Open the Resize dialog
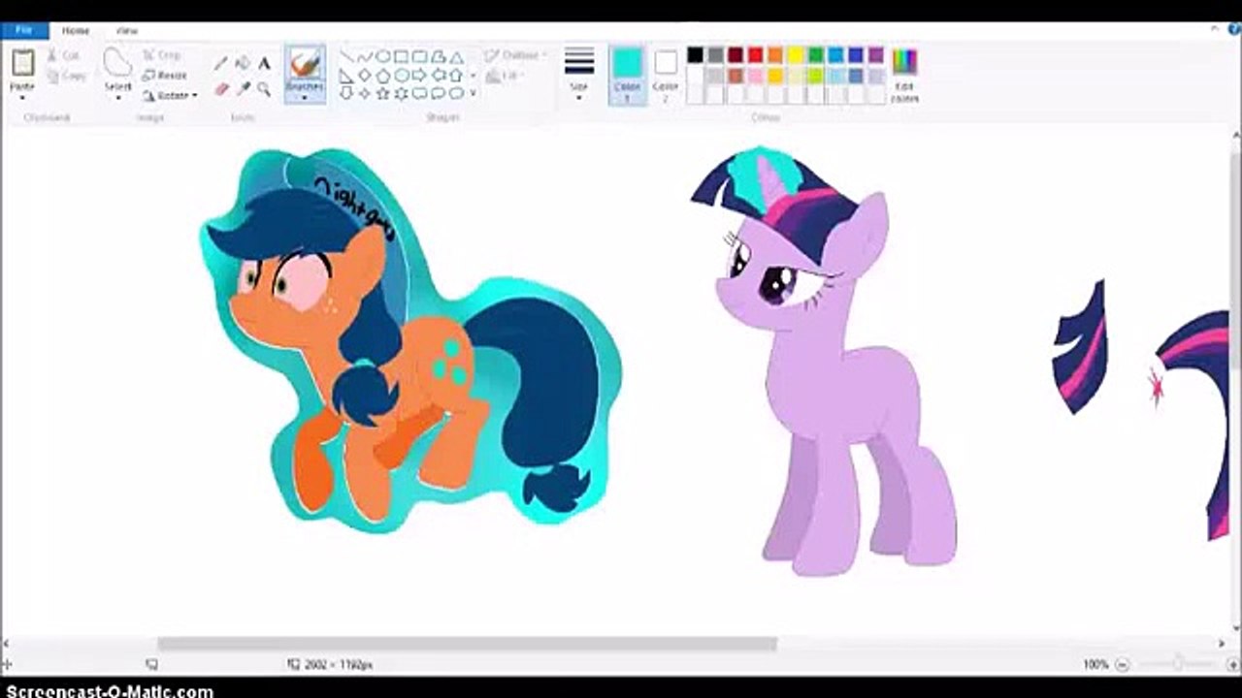Image resolution: width=1242 pixels, height=698 pixels. [x=164, y=76]
